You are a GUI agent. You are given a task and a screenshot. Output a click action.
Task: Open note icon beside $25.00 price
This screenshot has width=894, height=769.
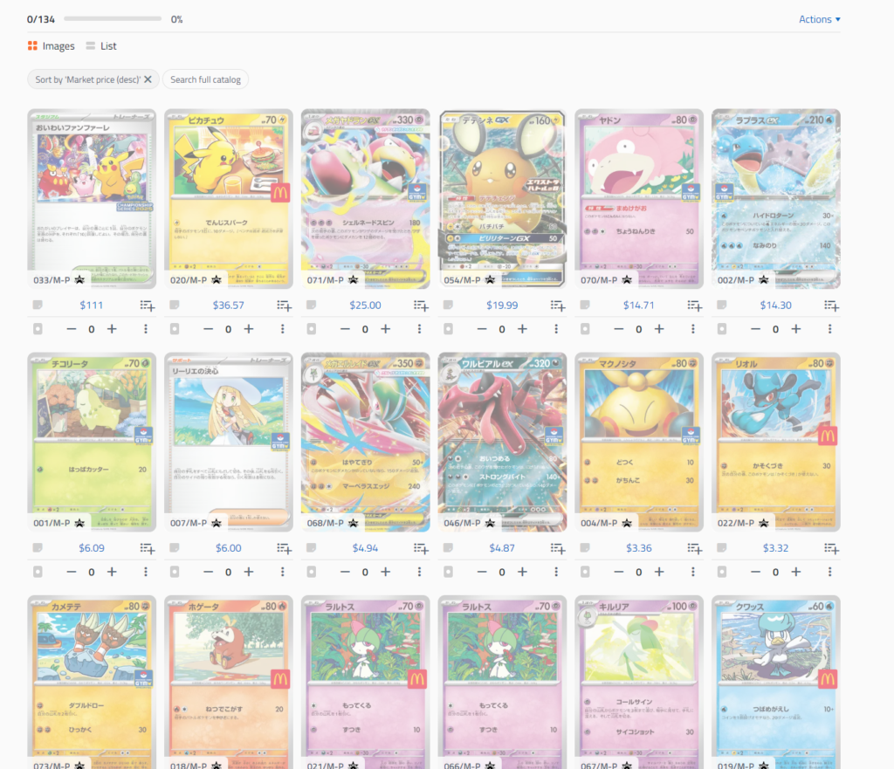click(312, 305)
